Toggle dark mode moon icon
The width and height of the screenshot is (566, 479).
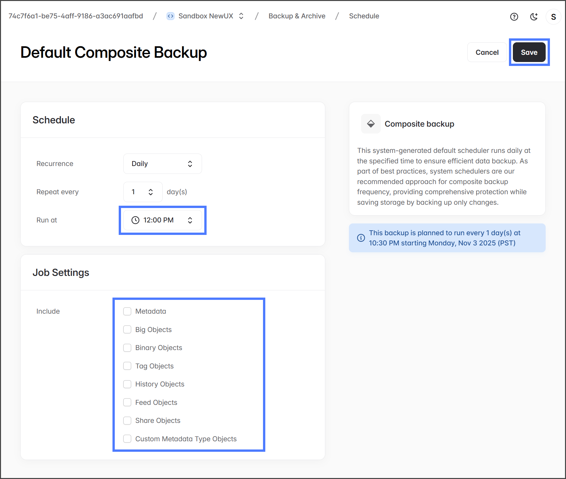534,17
